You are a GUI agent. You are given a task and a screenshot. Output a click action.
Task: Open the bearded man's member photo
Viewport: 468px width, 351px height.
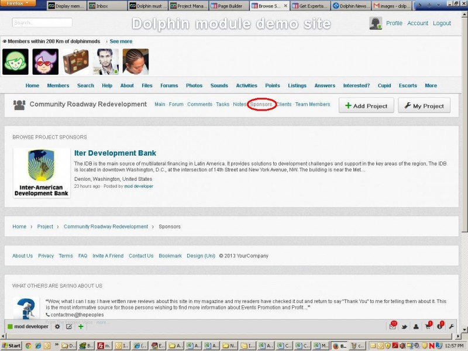click(x=106, y=62)
